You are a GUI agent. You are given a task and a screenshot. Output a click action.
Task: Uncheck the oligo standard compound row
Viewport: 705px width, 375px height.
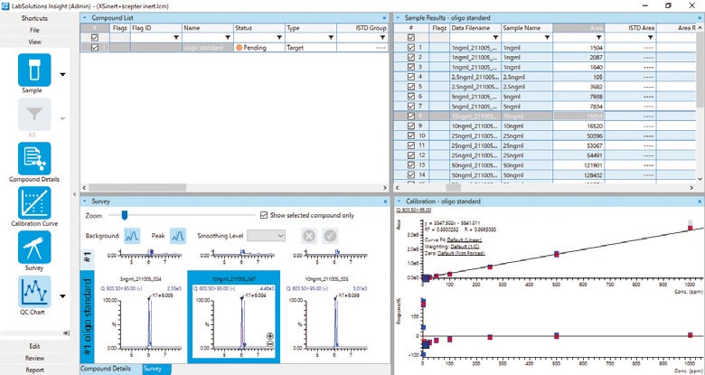tap(97, 47)
